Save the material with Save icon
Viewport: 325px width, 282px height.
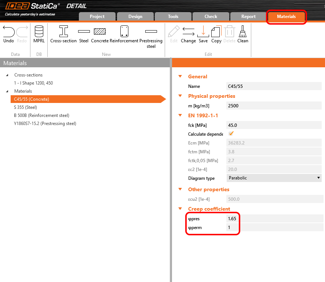coord(203,32)
